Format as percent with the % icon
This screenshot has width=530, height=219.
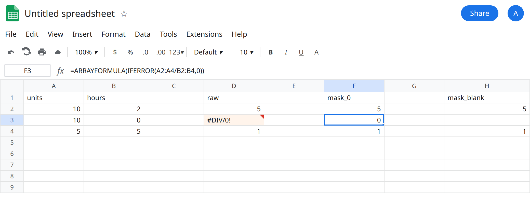130,52
